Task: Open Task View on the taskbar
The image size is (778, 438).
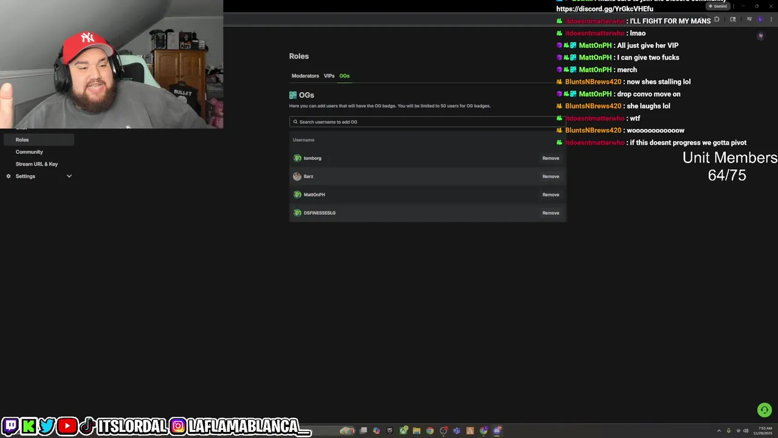Action: 363,431
